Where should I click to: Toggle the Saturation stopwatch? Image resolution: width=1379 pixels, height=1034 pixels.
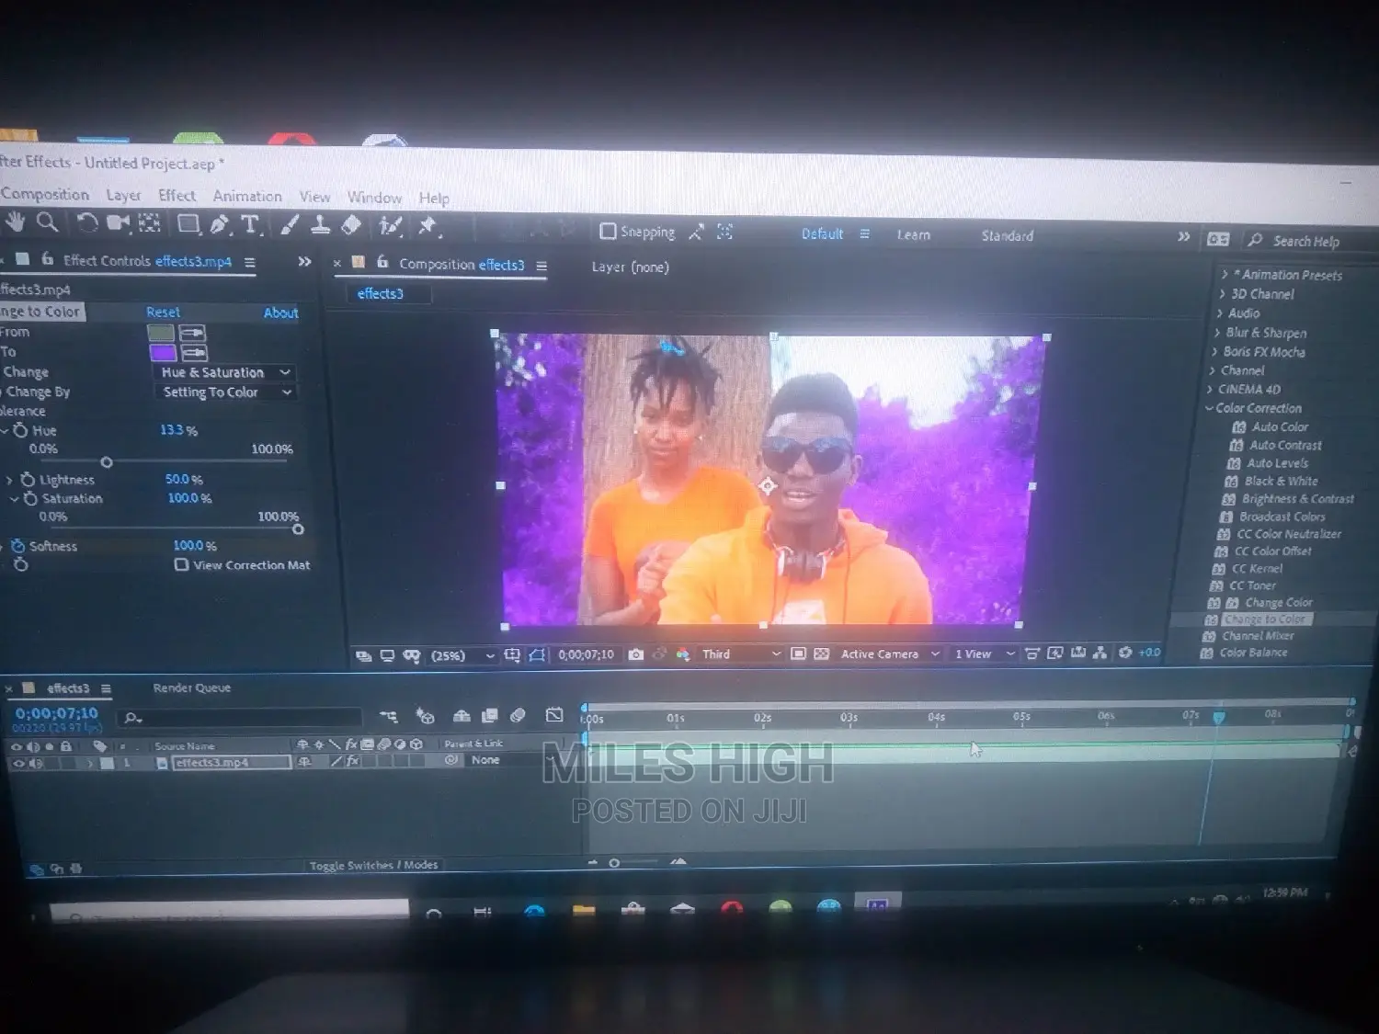(x=30, y=498)
